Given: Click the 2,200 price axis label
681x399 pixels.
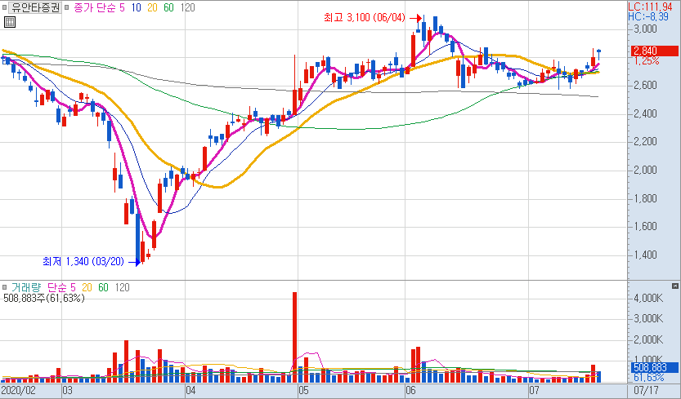Looking at the screenshot, I should pos(644,141).
